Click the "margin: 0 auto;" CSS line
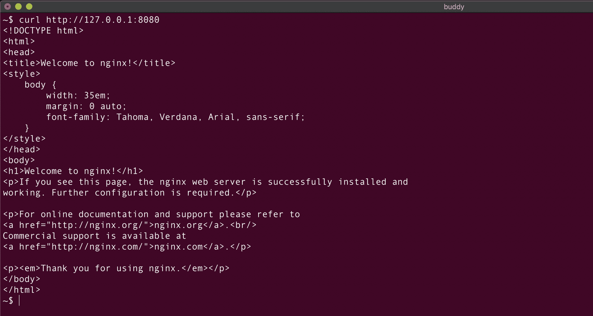593x316 pixels. (x=86, y=106)
